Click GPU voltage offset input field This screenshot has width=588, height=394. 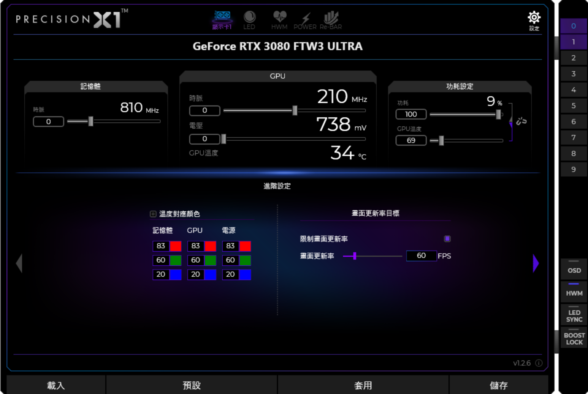[x=205, y=139]
